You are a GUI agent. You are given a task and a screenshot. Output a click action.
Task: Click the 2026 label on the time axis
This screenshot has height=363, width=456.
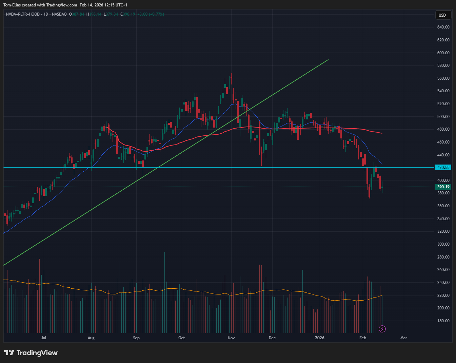tap(320, 338)
